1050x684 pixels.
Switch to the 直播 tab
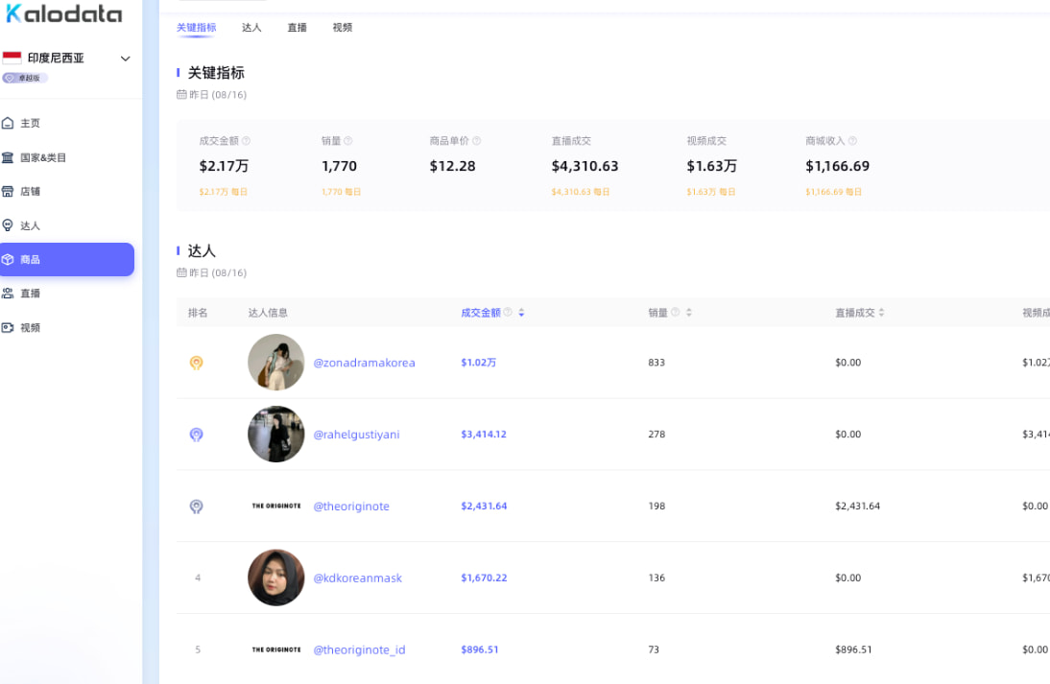297,28
